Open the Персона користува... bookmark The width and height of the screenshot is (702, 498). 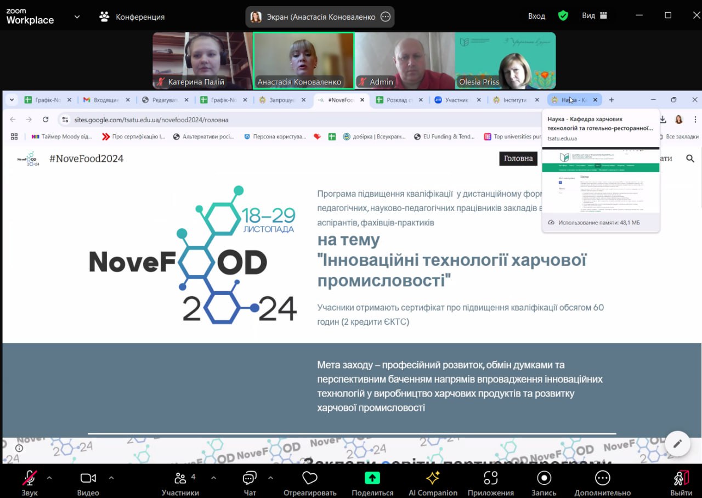coord(275,137)
